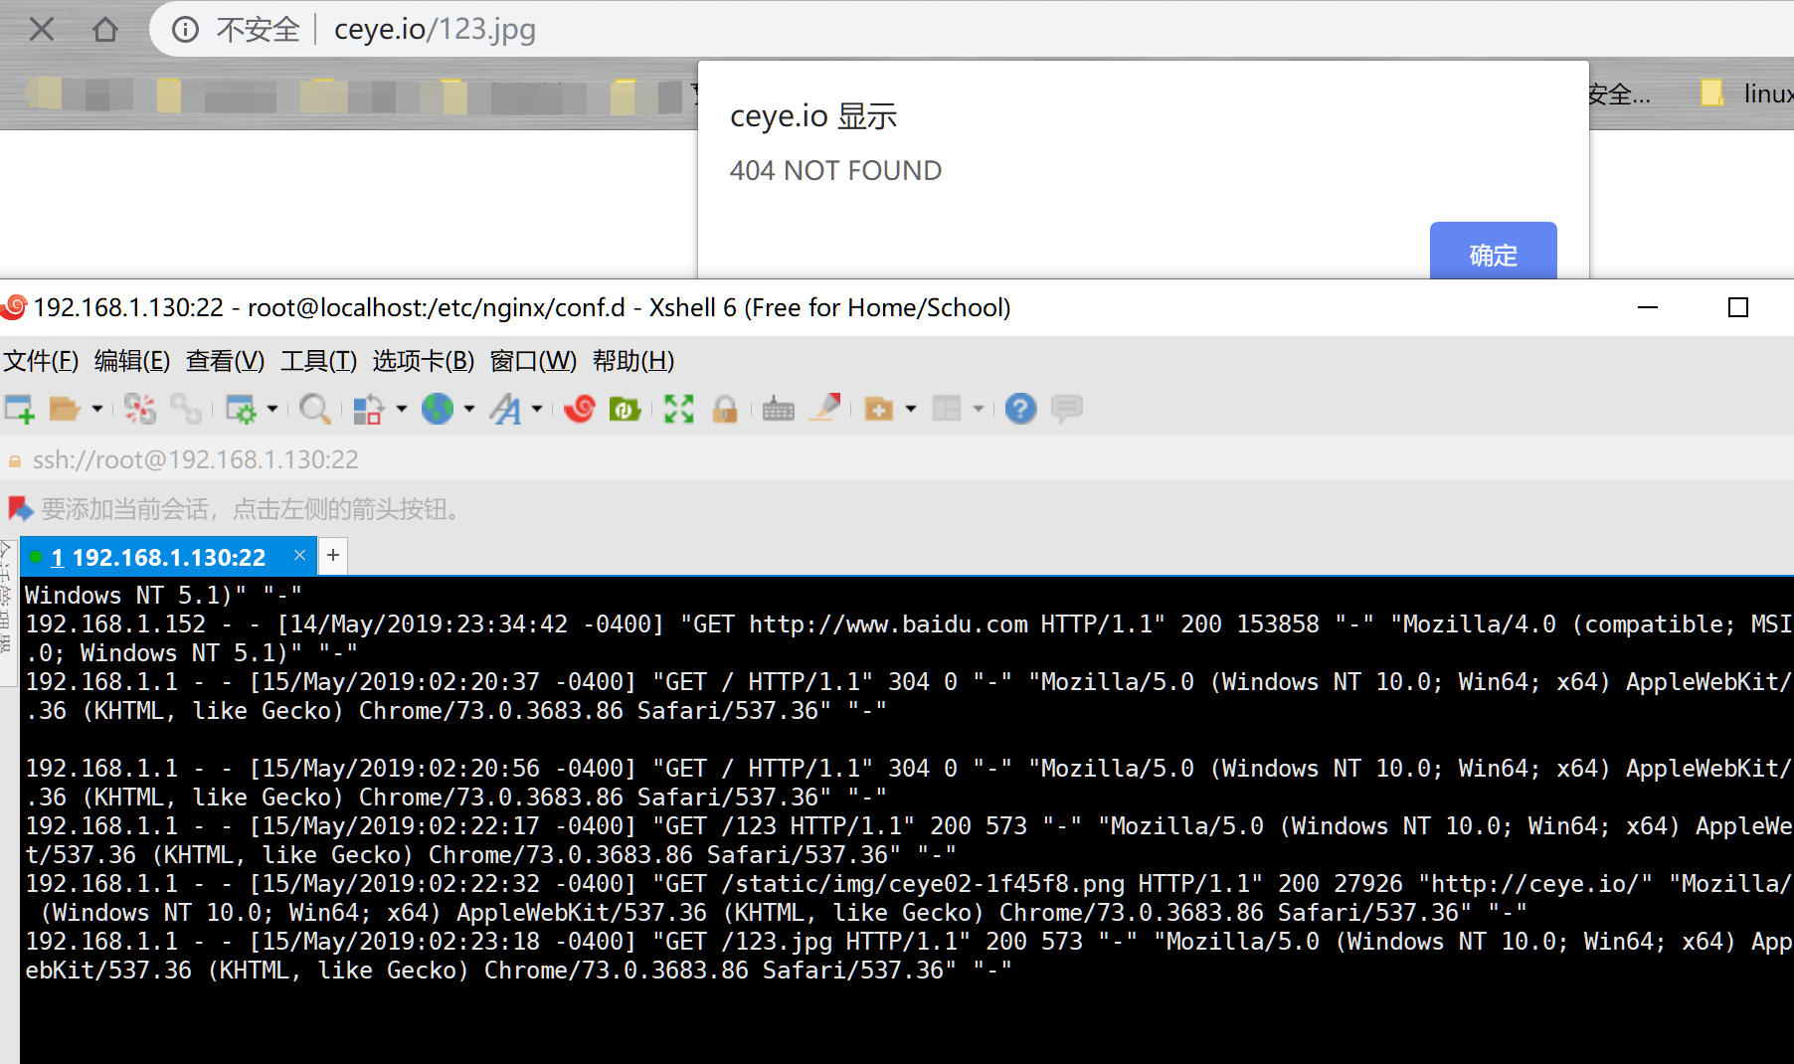This screenshot has width=1794, height=1064.
Task: Launch Xftp green folder icon
Action: point(625,409)
